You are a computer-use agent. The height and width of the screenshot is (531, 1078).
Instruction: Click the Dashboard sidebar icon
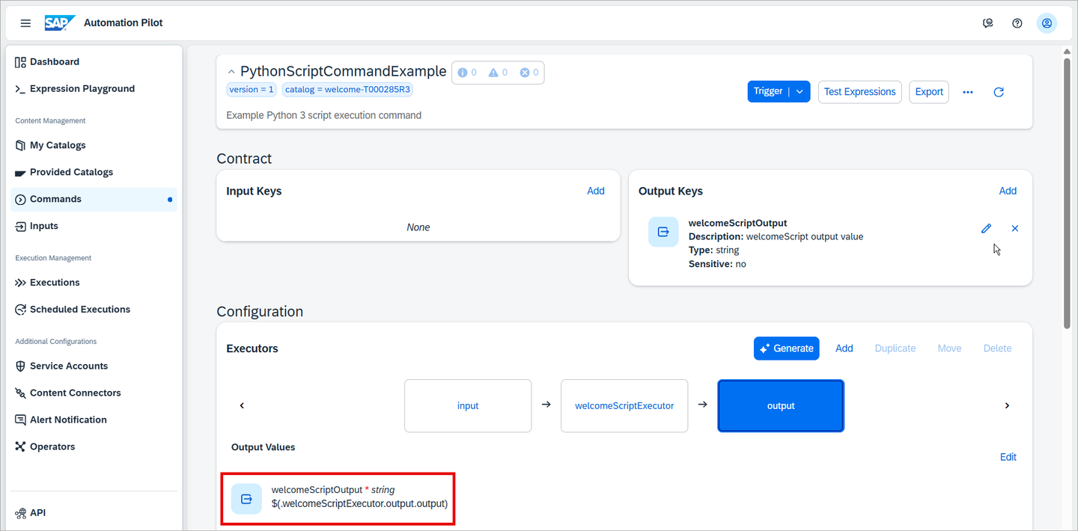[x=20, y=62]
